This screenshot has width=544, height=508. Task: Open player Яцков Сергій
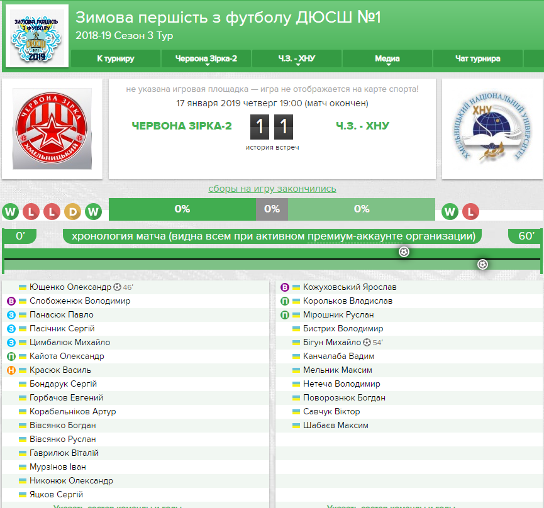(56, 494)
